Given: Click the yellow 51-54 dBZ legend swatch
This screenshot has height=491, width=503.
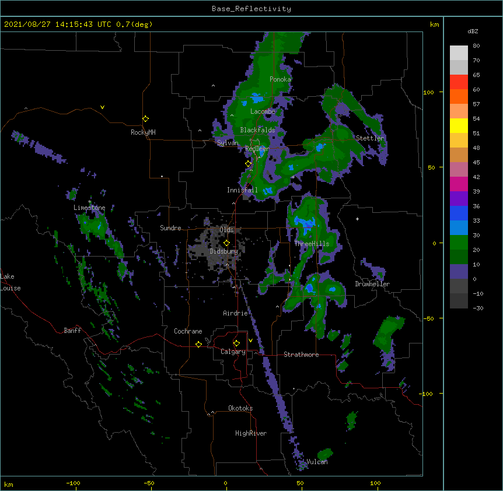Looking at the screenshot, I should pos(459,125).
